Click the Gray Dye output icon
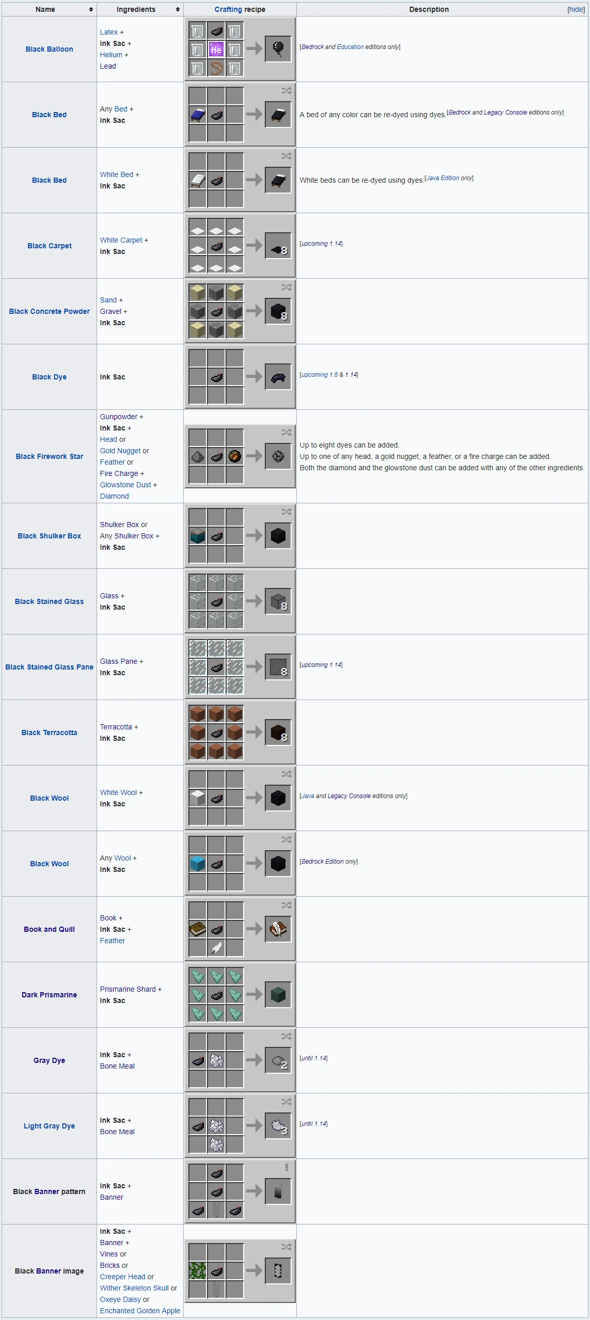 (x=278, y=1060)
